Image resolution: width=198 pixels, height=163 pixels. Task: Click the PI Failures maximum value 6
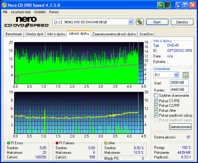coord(94,153)
